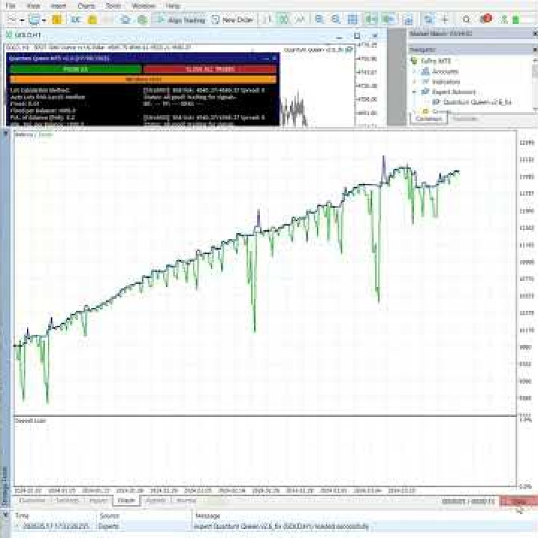Click the orange button in Quantum Queen panel
Screen dimensions: 538x538
(143, 80)
